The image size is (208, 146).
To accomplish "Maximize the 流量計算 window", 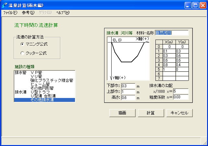I will tap(196, 5).
